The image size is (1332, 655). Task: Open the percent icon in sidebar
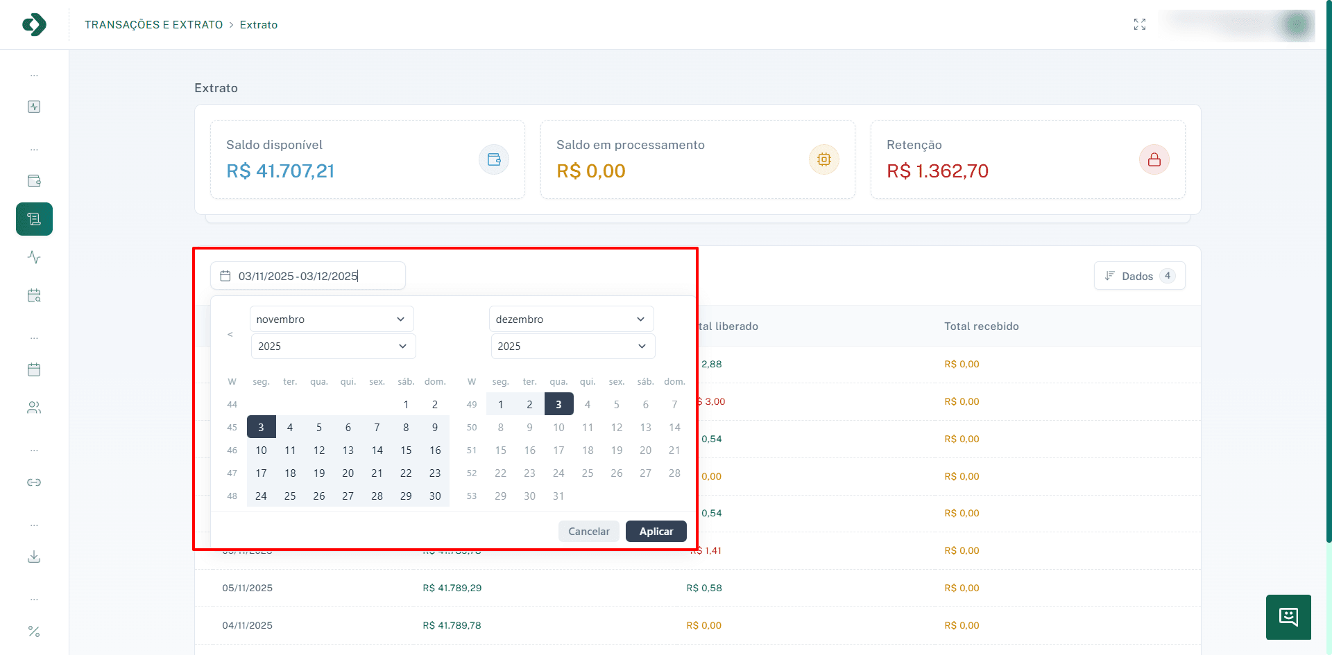(34, 631)
